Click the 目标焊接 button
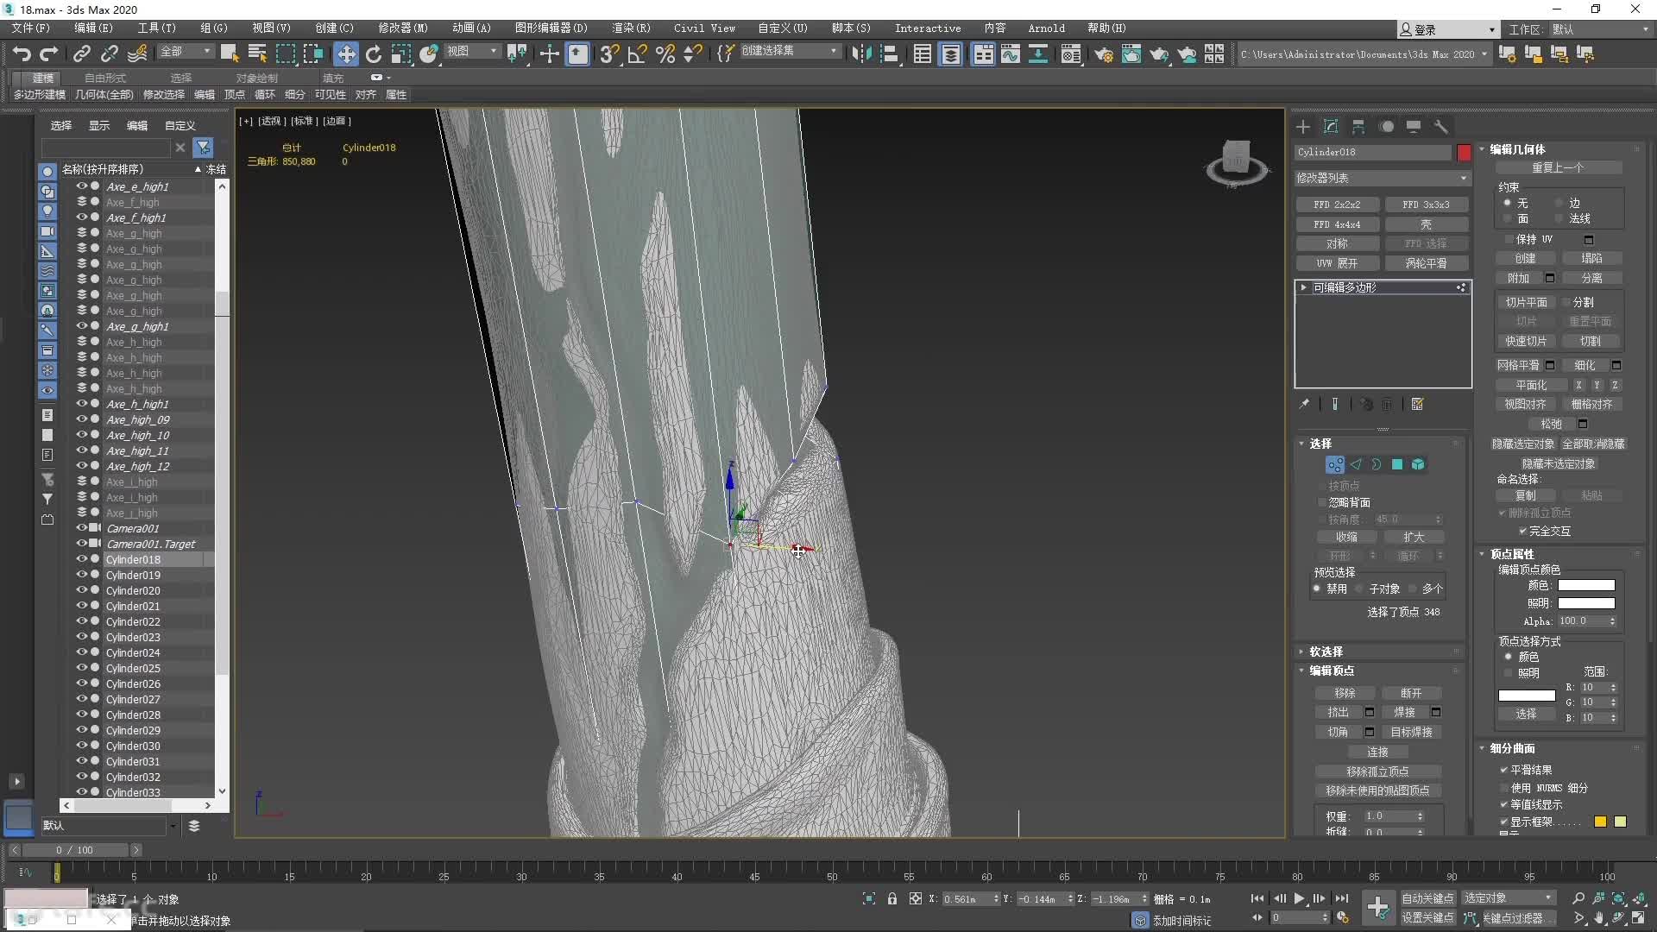 click(1411, 732)
